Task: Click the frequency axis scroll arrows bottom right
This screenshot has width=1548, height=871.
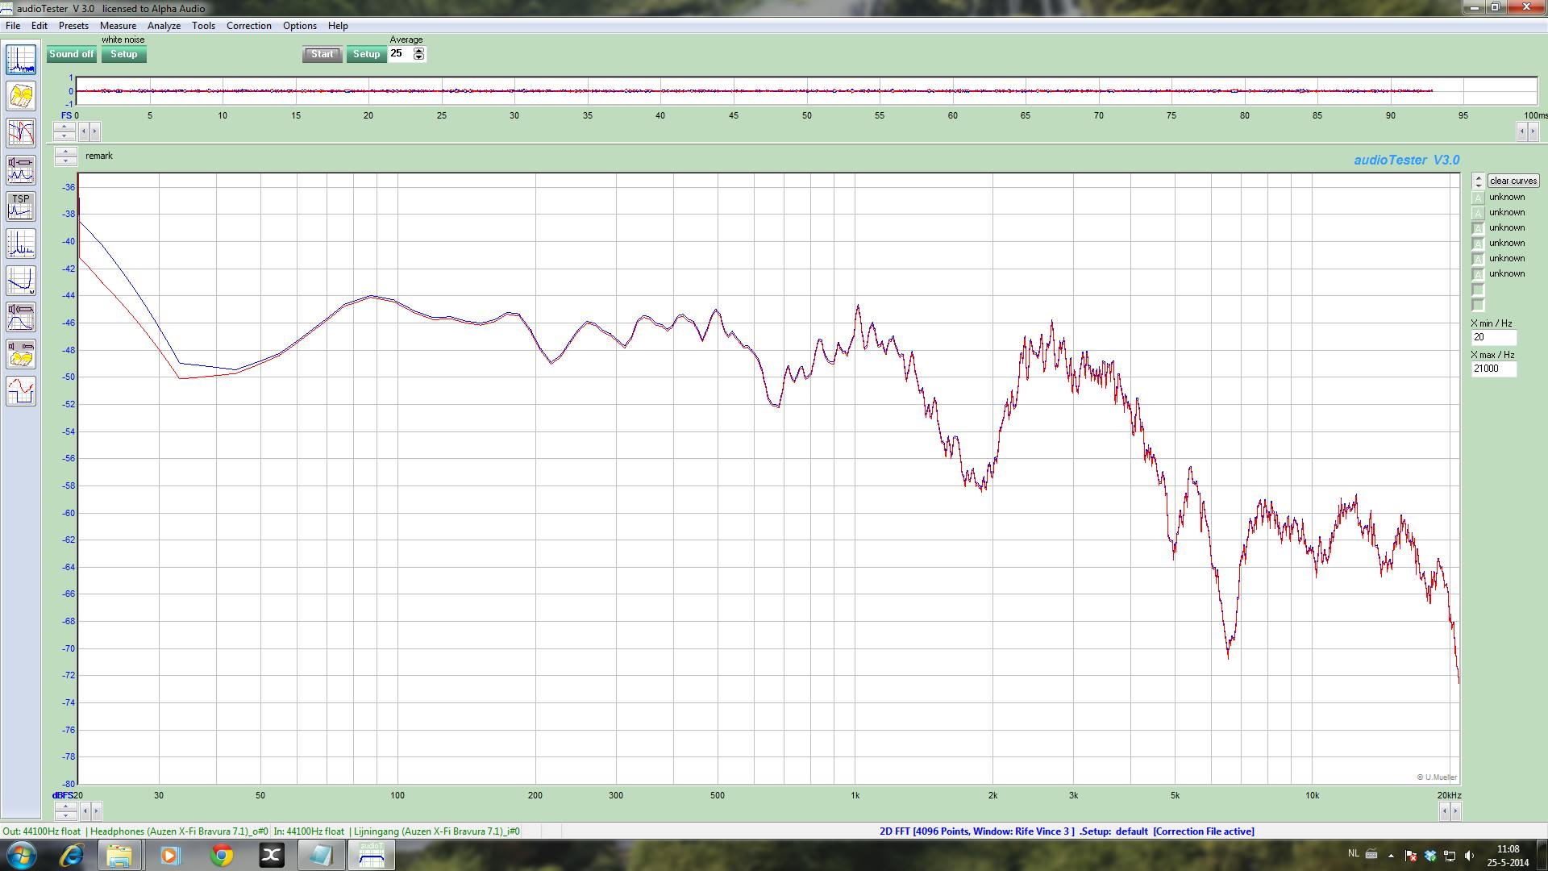Action: 1450,811
